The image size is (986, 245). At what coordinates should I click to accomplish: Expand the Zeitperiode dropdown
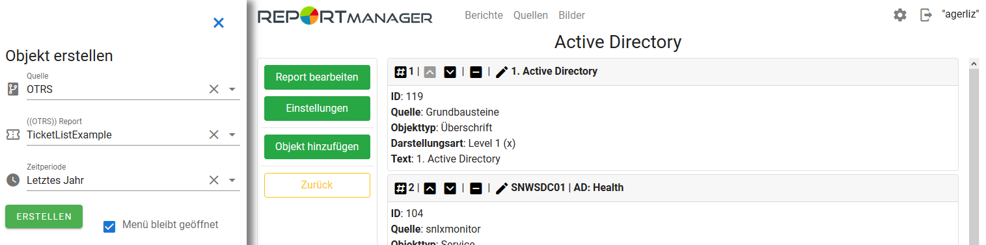click(x=232, y=180)
